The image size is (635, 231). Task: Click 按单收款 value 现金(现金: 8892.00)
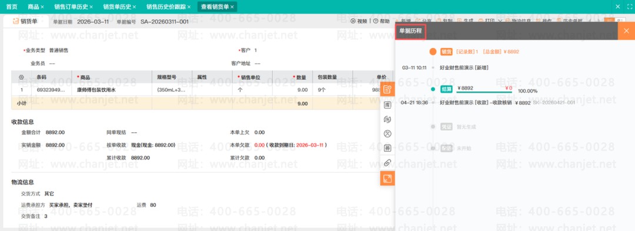pos(153,145)
